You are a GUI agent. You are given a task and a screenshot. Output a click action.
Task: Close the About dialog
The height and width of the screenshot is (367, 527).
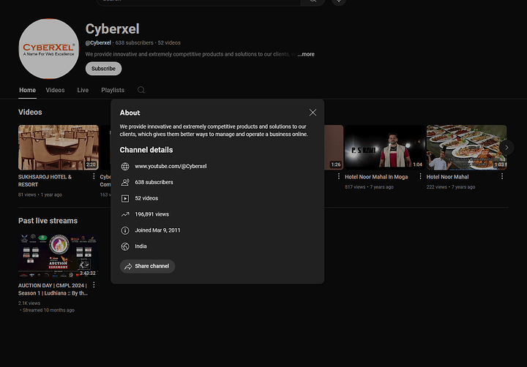coord(313,113)
